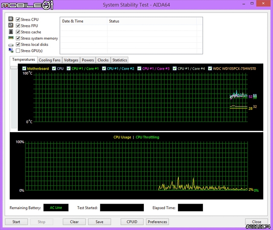This screenshot has height=230, width=273.
Task: Toggle the Stress system memory checkbox
Action: click(x=18, y=38)
